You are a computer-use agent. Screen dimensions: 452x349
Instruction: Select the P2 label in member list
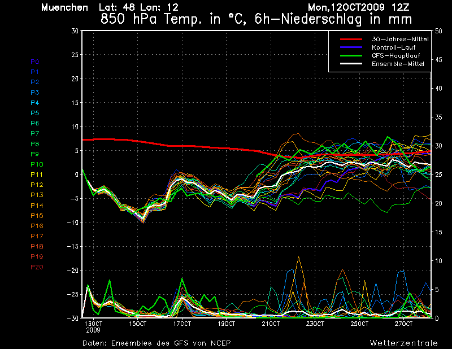pos(34,82)
